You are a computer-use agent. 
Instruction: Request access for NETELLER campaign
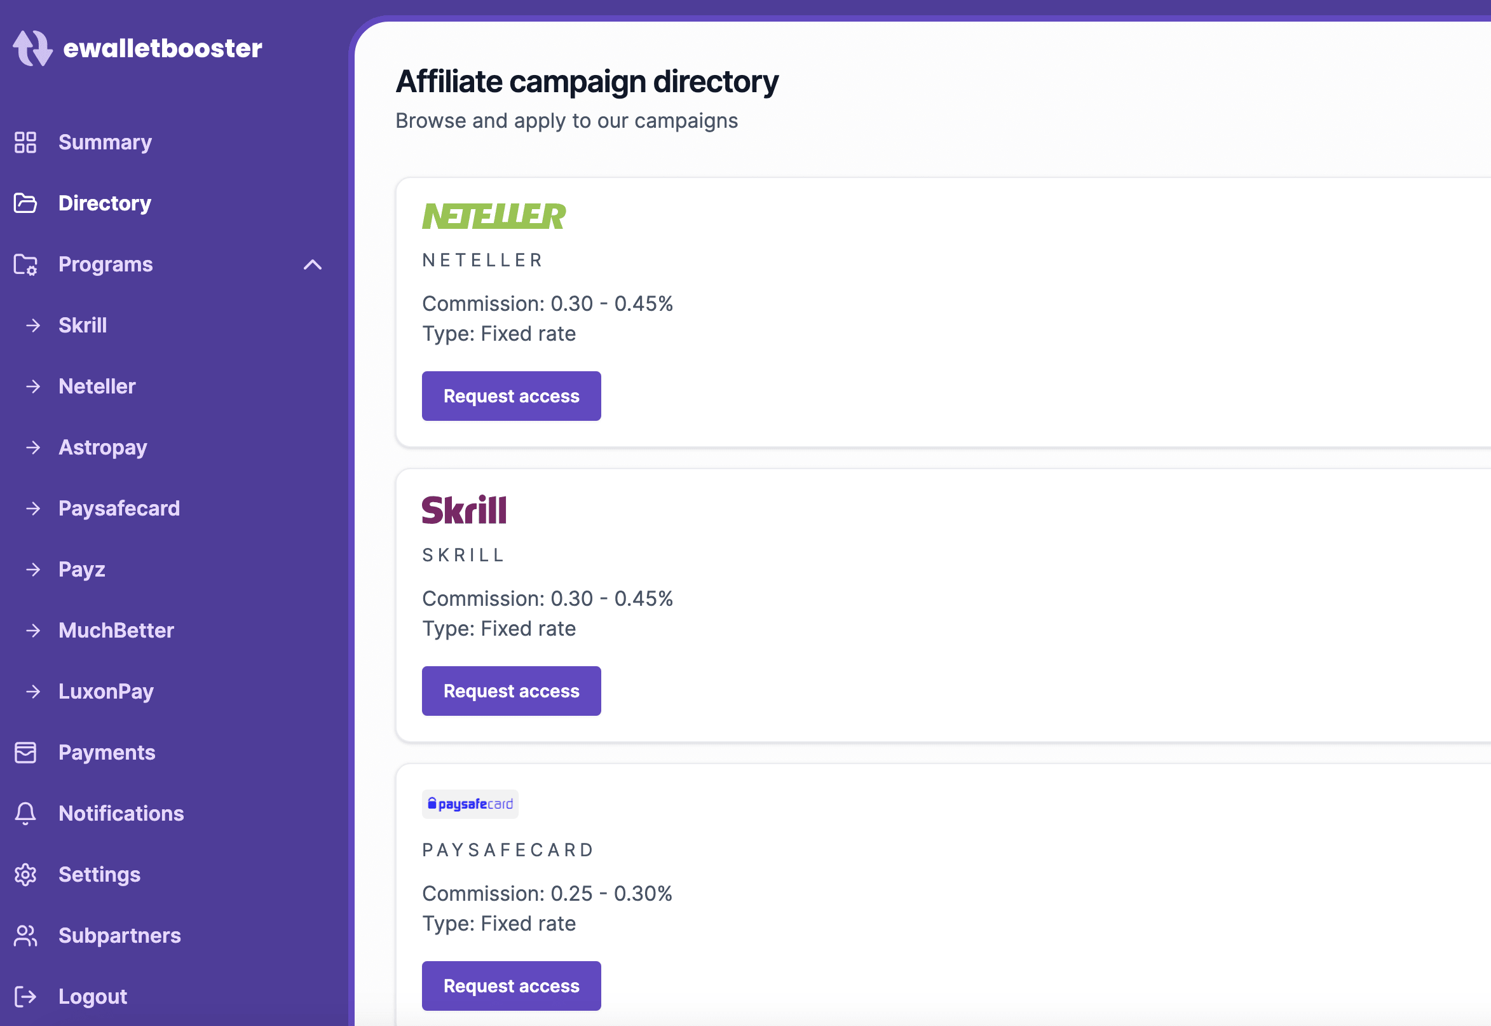tap(512, 395)
